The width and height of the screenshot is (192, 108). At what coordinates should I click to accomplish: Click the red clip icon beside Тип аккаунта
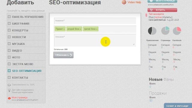click(x=146, y=15)
